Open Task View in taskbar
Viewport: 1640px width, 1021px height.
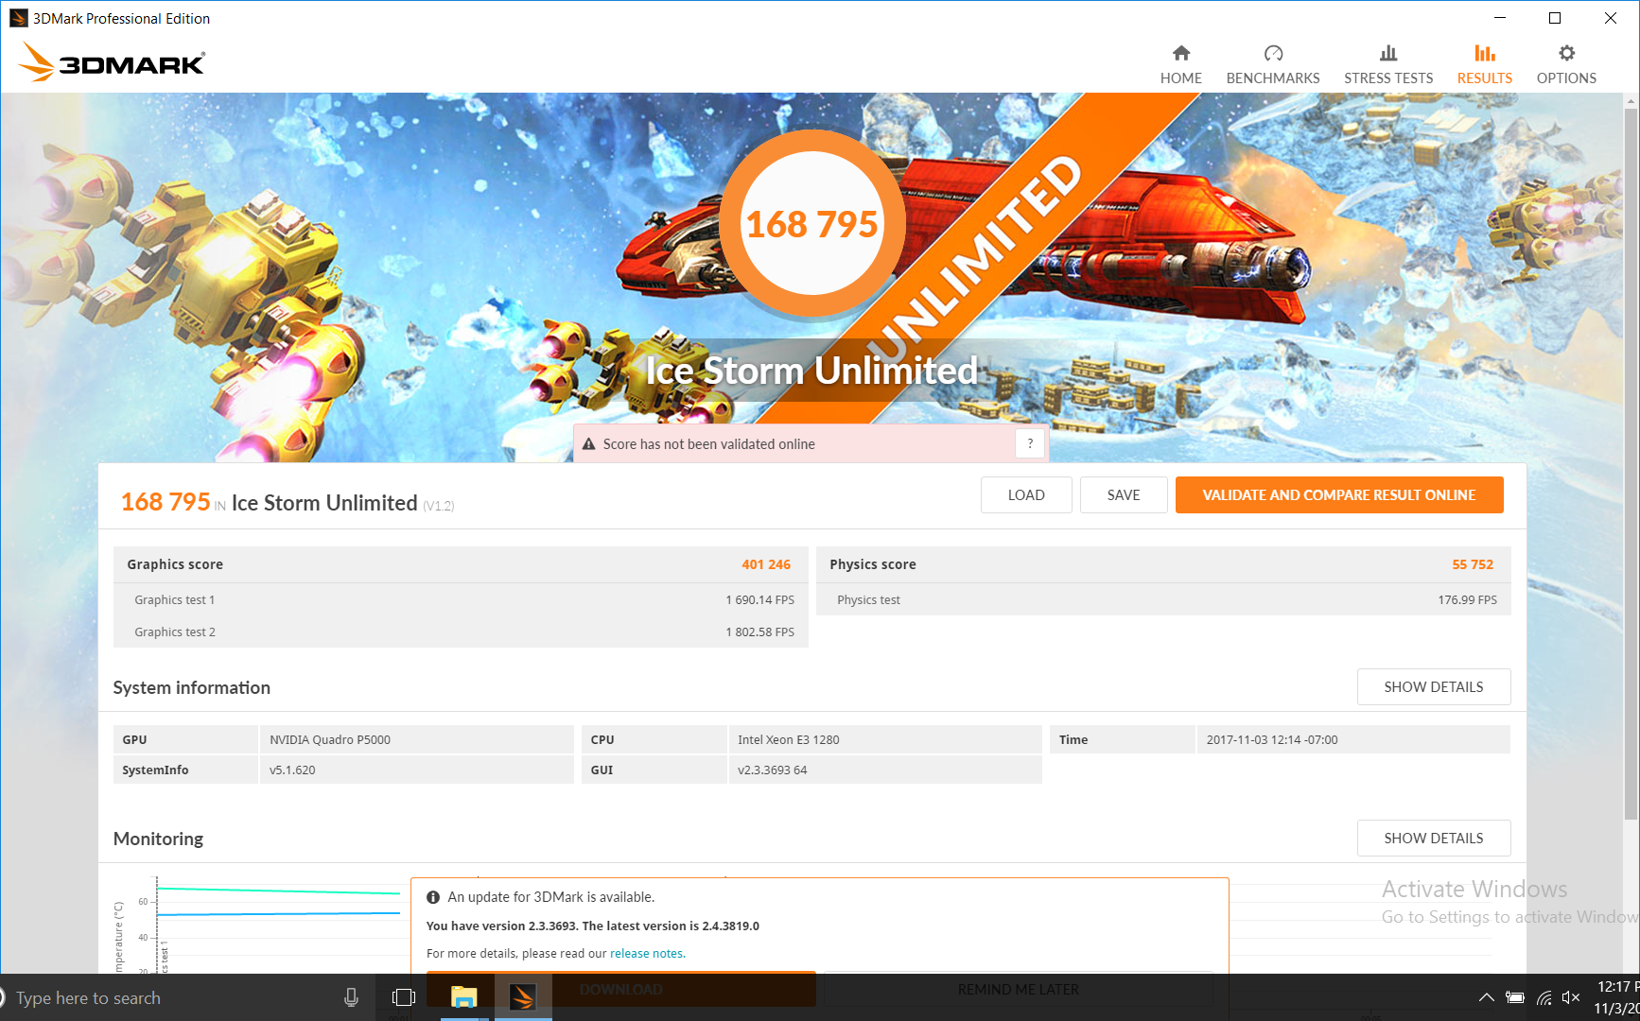coord(404,997)
